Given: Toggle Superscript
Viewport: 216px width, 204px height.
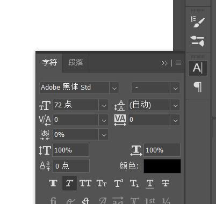Looking at the screenshot, I should [118, 183].
